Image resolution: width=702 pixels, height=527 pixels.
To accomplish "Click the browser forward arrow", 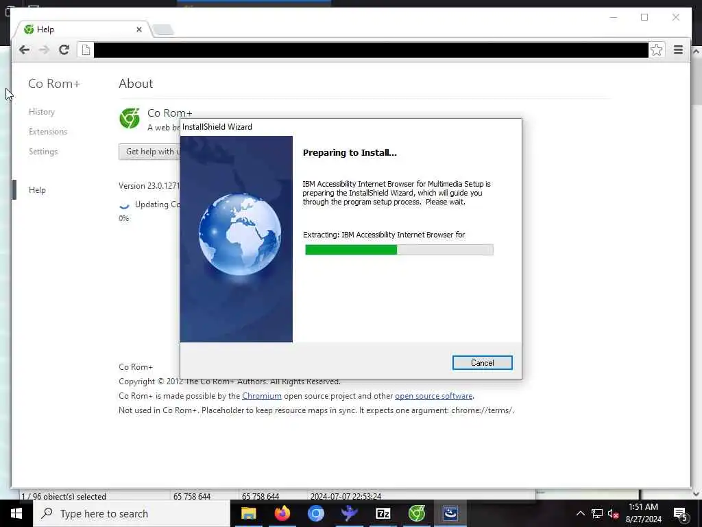I will (x=44, y=49).
